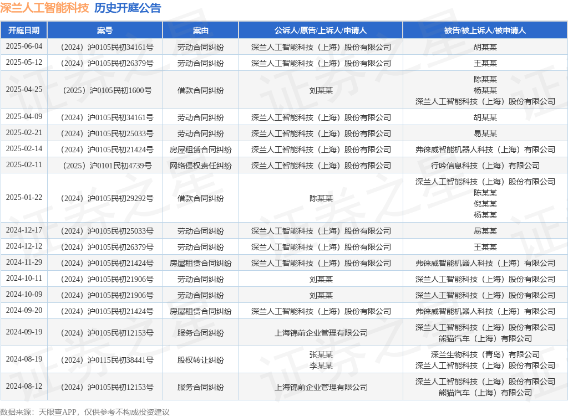Select the 开庭日期 column header
This screenshot has height=417, width=568.
coord(24,30)
